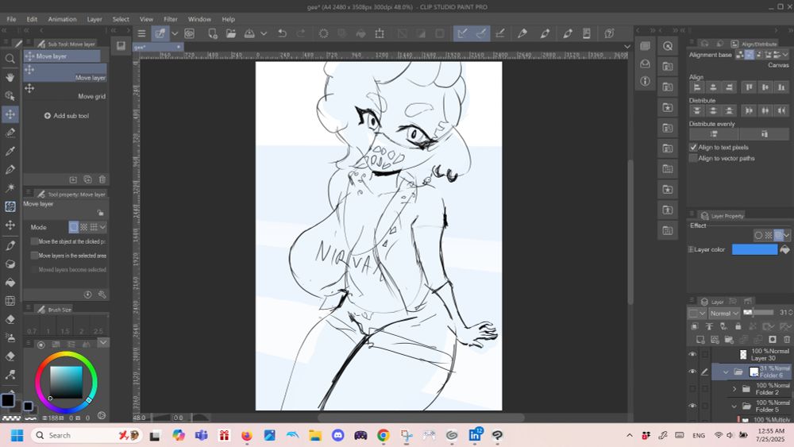Select the Auto select magic wand tool

10,188
